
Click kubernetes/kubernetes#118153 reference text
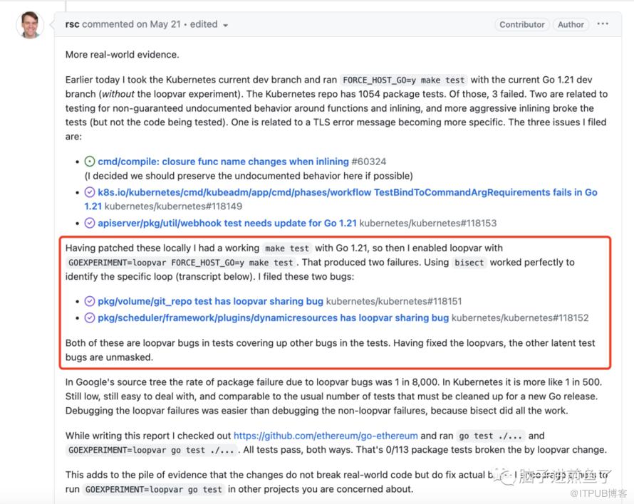[428, 223]
